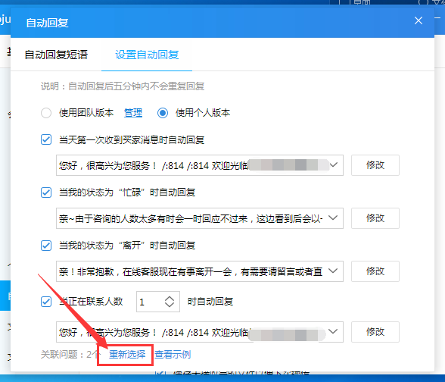Select the 设置自动回复 tab

pyautogui.click(x=147, y=55)
